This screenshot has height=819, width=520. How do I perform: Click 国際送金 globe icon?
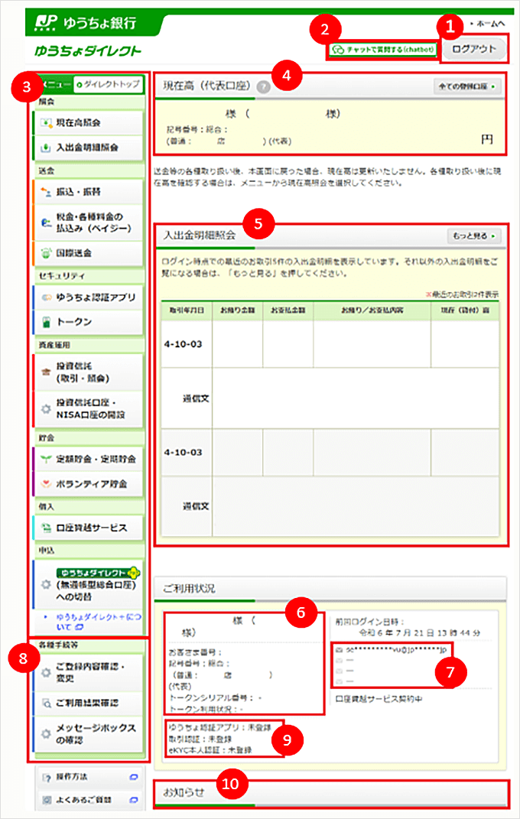pos(47,253)
